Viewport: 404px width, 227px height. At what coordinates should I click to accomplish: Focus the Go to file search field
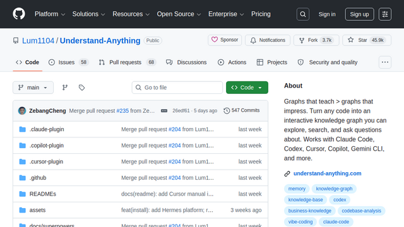[x=177, y=88]
